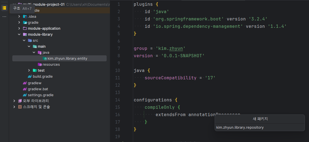
Task: Open build.gradle in module-library
Action: tap(43, 76)
